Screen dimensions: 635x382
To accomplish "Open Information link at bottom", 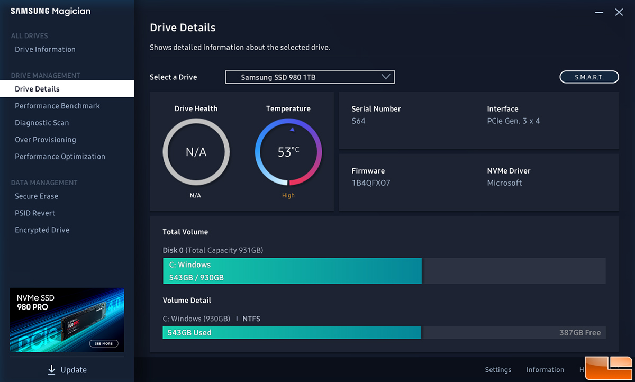I will tap(545, 370).
